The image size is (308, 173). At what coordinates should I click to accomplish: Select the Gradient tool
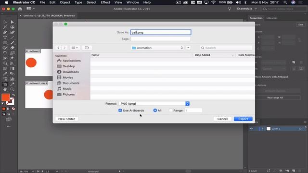tap(12, 69)
